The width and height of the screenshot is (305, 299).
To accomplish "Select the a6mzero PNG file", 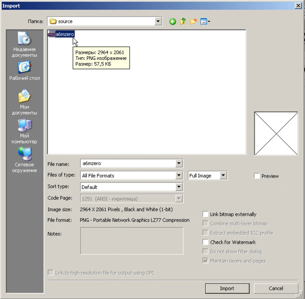I will (x=61, y=34).
